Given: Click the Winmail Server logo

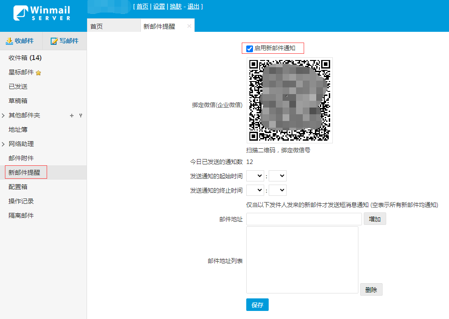Looking at the screenshot, I should (42, 13).
